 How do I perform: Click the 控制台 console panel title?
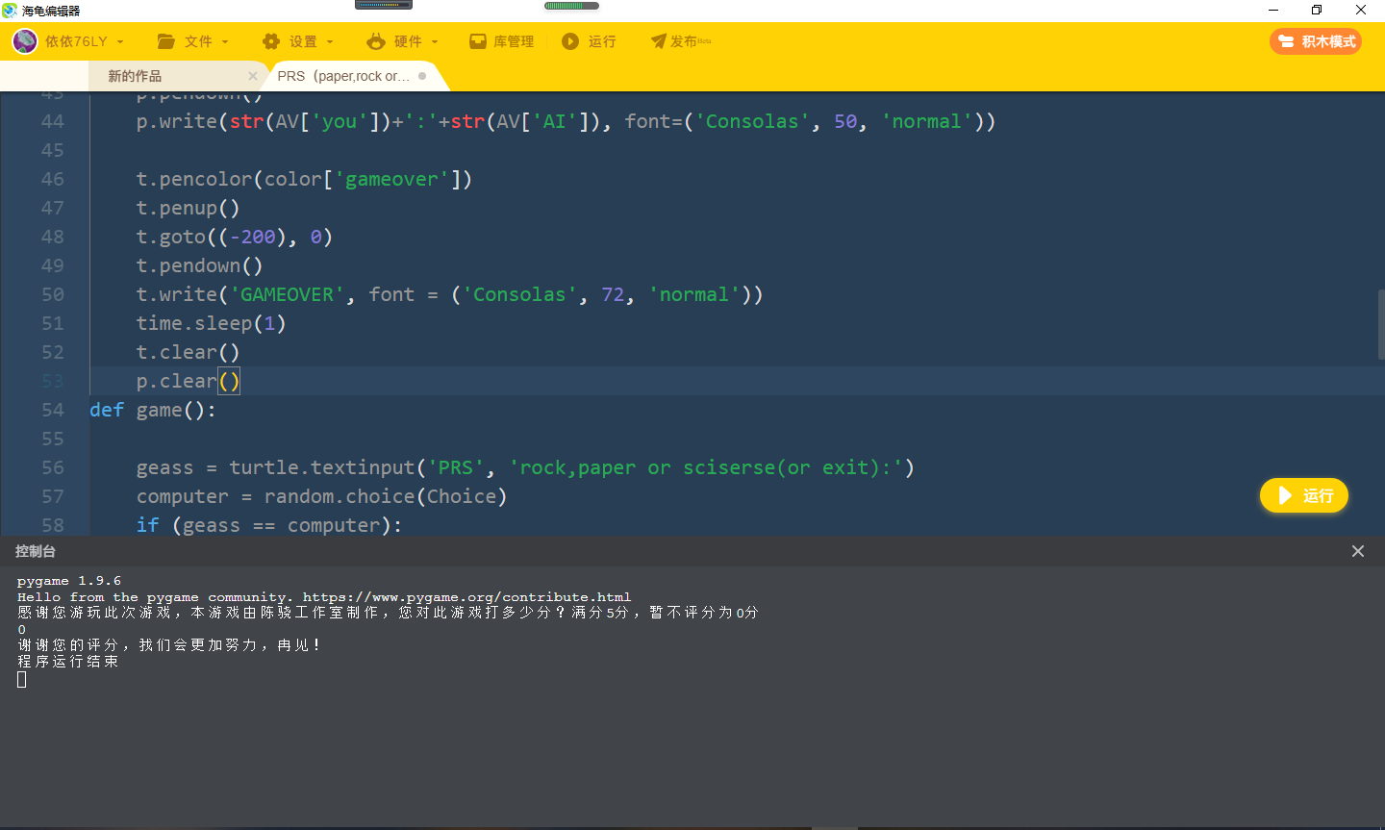36,551
